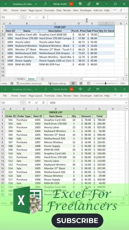This screenshot has width=129, height=230.
Task: Click the diamond premium icon in top window
Action: (80, 4)
